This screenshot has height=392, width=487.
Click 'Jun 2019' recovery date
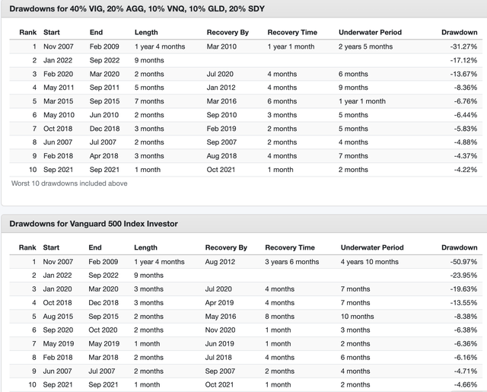pos(219,344)
